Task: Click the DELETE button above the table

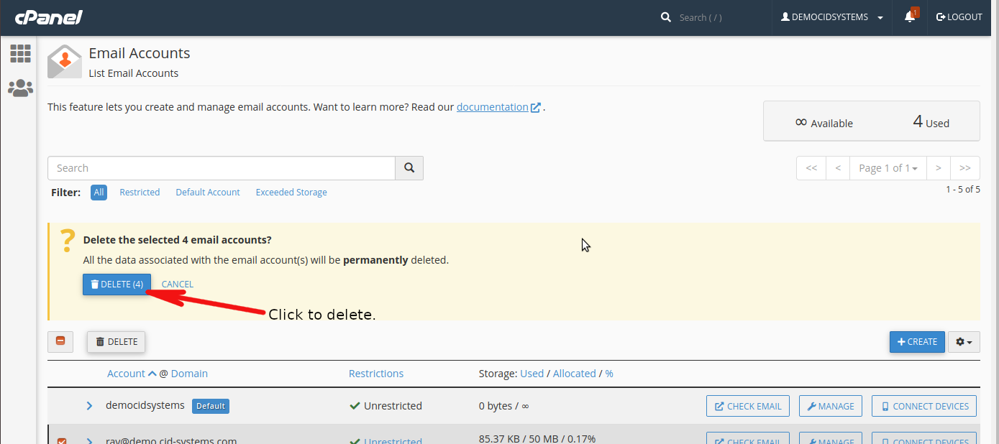Action: 117,342
